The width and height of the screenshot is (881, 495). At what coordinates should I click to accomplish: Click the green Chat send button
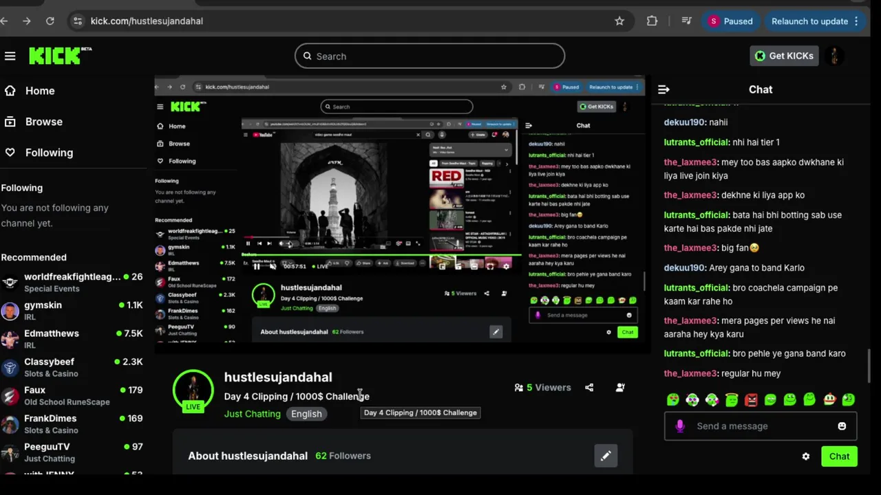pos(839,456)
